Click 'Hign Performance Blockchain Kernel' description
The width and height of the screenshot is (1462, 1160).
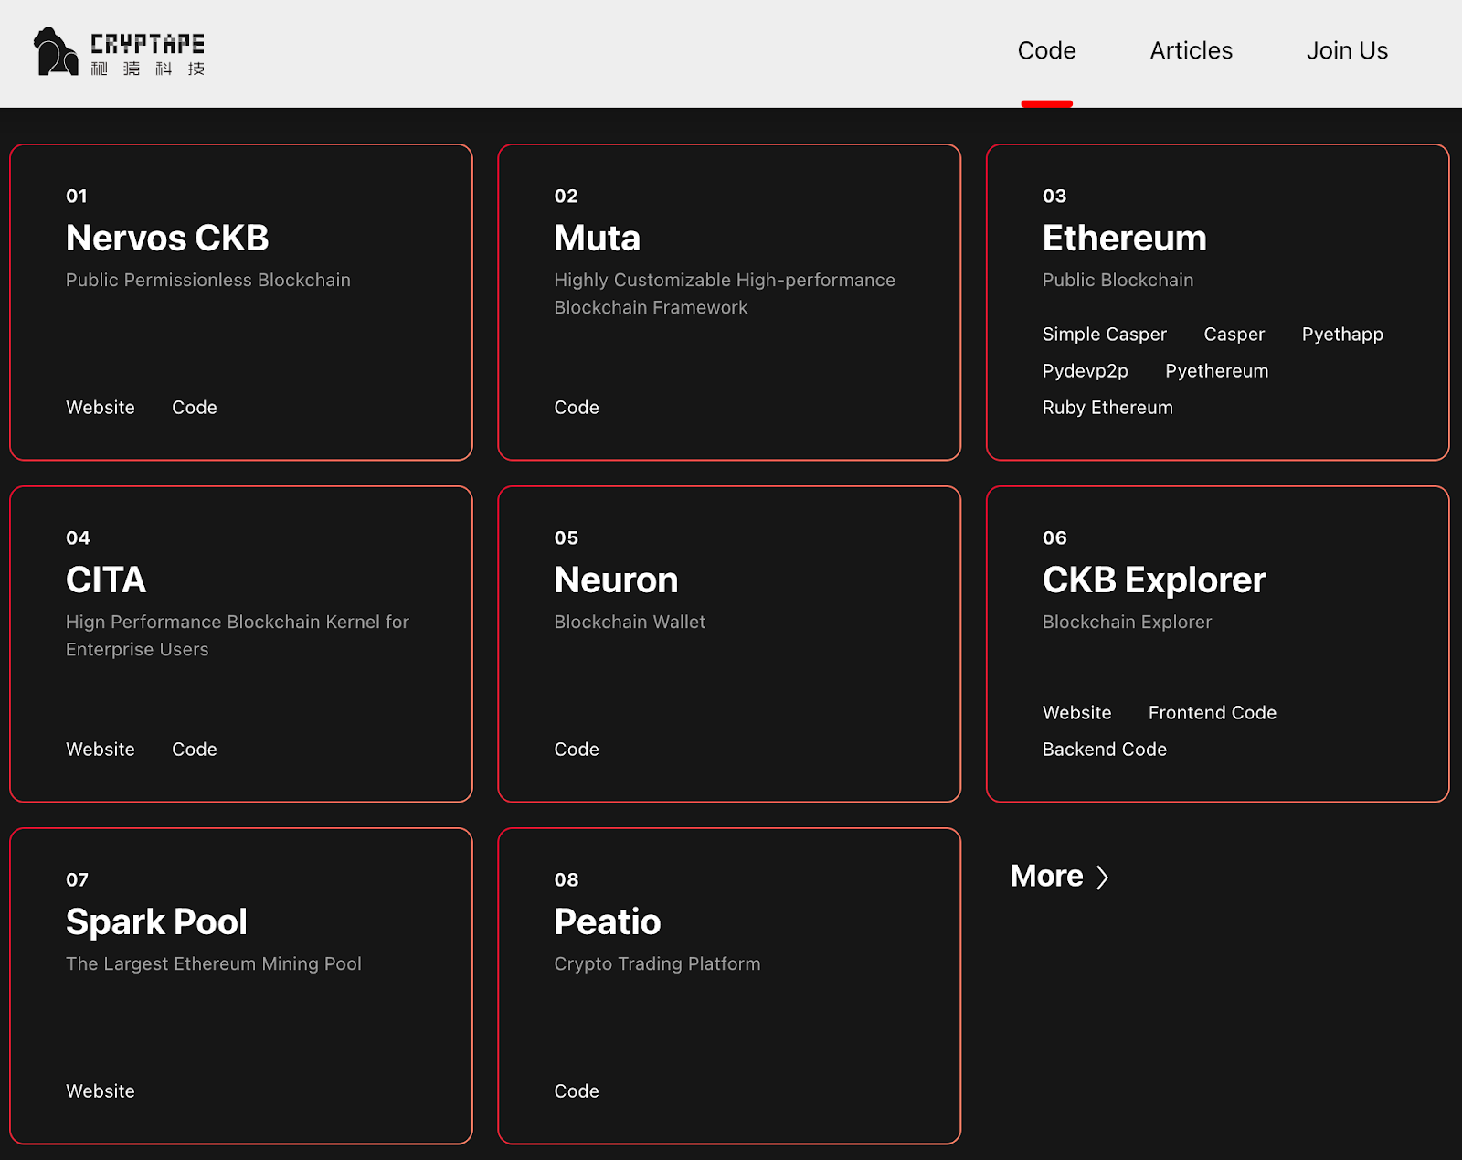pyautogui.click(x=238, y=623)
